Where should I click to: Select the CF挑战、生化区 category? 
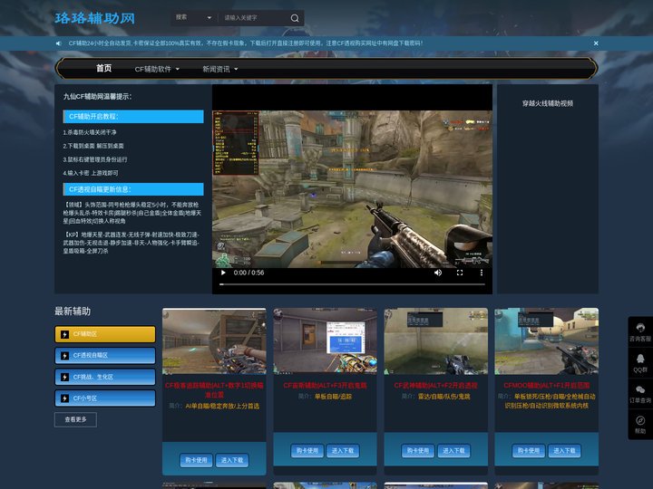[105, 377]
